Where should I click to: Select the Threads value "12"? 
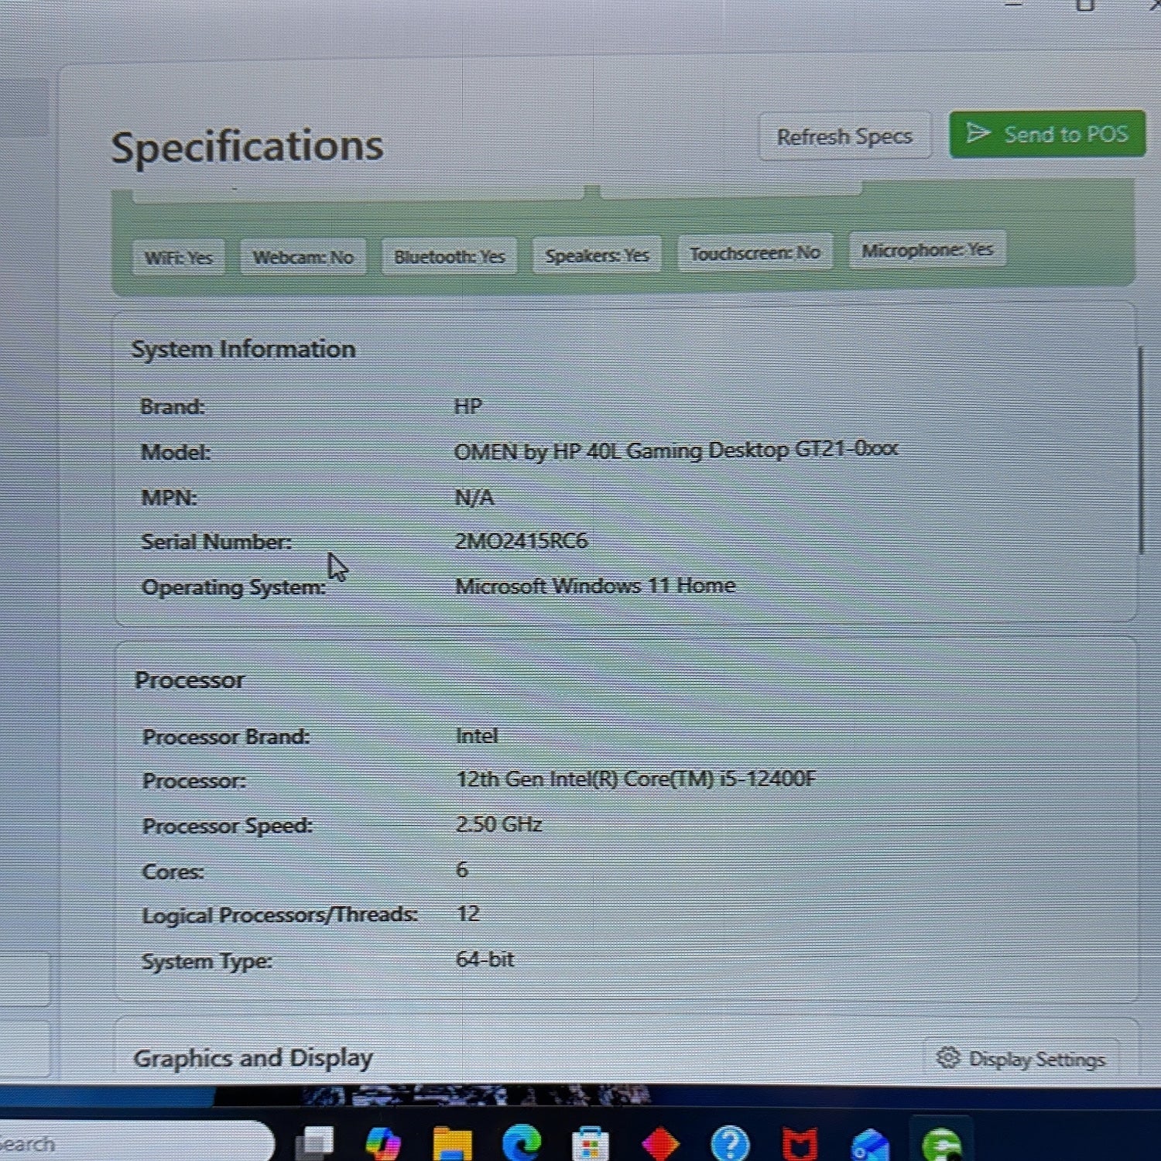tap(468, 913)
